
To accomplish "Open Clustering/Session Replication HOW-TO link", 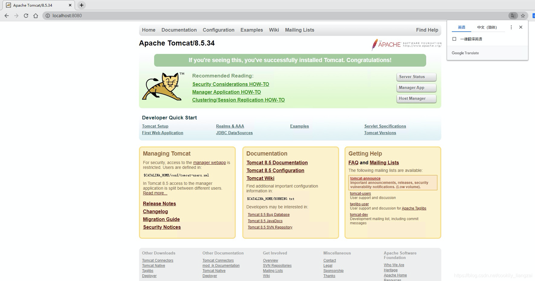I will pos(238,100).
